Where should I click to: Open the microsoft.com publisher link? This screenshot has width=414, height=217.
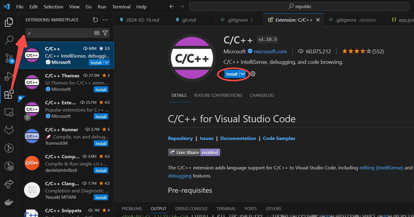(270, 52)
